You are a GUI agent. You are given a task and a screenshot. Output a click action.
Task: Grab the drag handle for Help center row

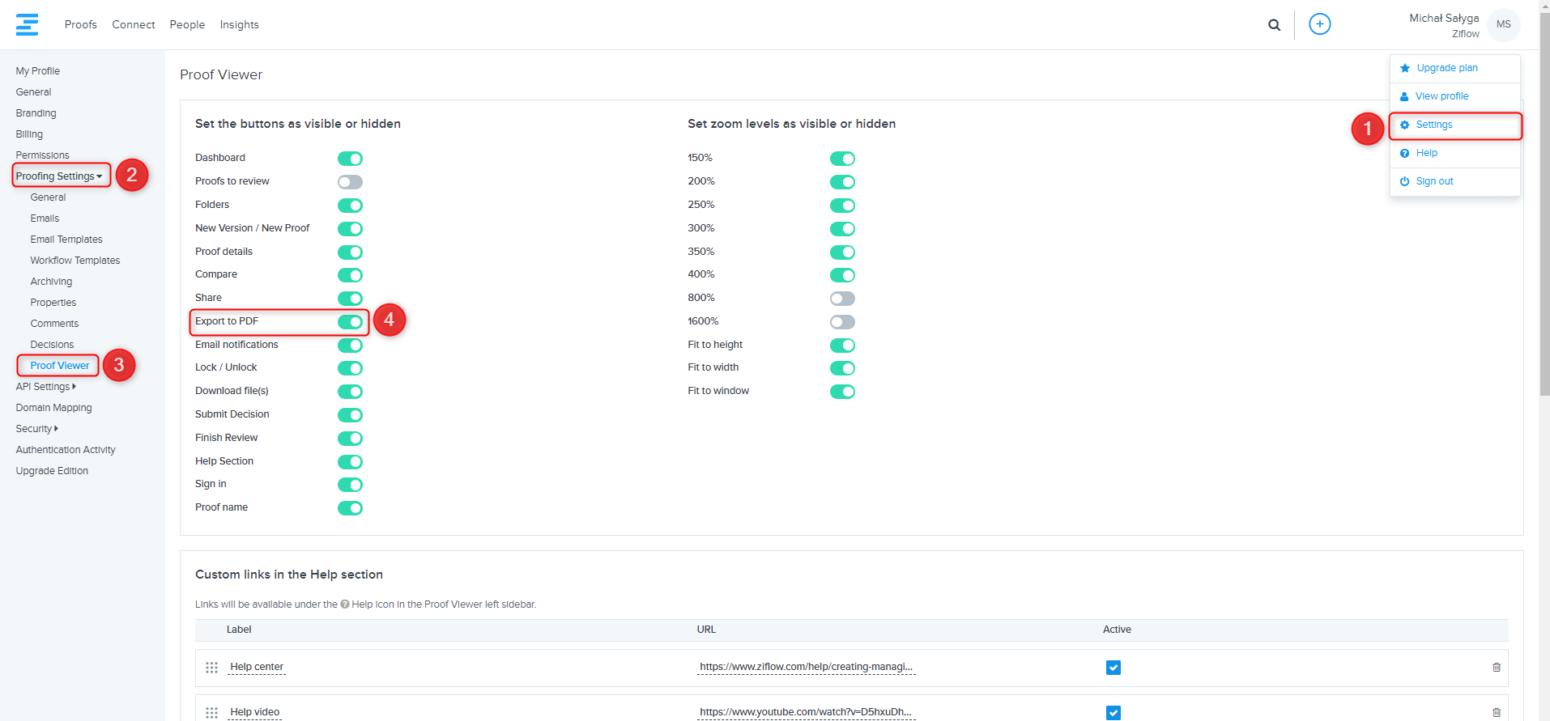pyautogui.click(x=211, y=668)
